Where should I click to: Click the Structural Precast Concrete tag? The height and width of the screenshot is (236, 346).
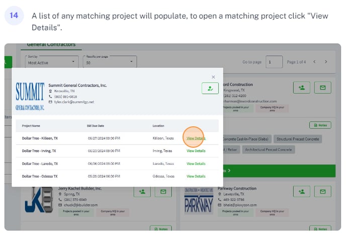click(298, 139)
